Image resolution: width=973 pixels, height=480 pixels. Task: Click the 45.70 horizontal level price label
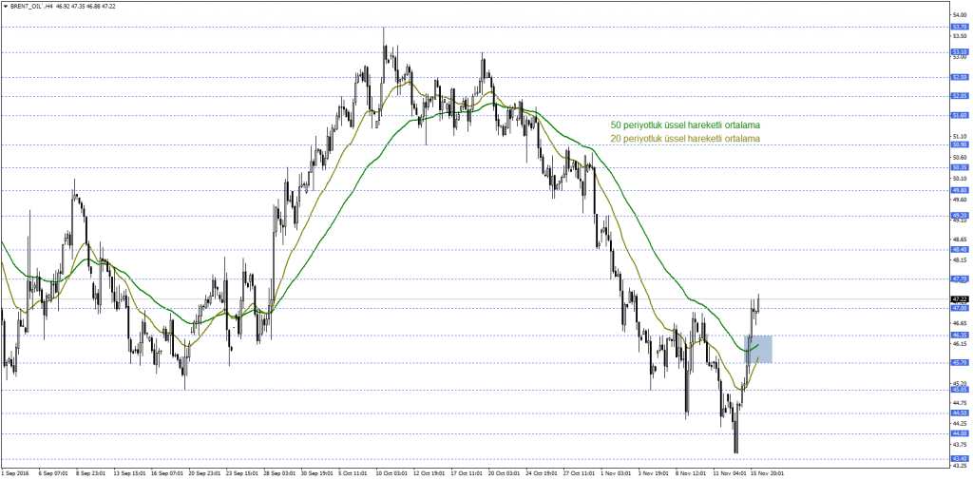(960, 362)
